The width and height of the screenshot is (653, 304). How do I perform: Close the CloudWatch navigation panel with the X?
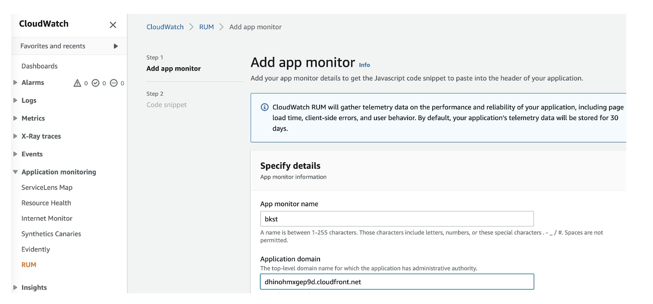pos(113,25)
